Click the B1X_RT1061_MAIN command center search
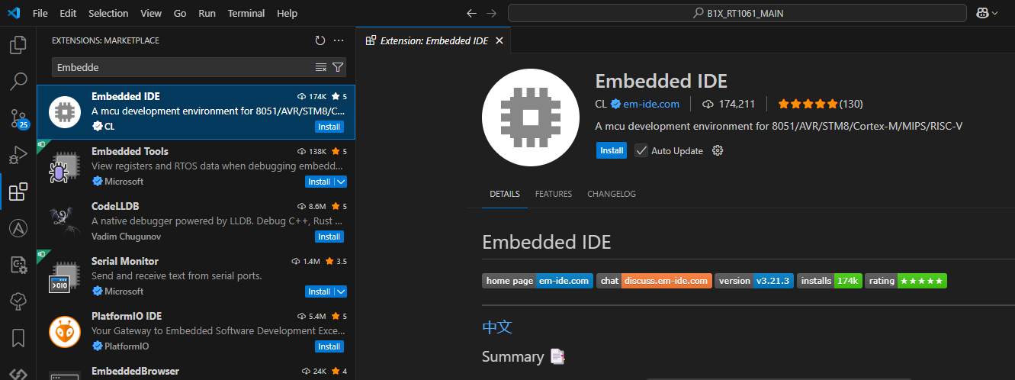The height and width of the screenshot is (380, 1015). [x=737, y=13]
